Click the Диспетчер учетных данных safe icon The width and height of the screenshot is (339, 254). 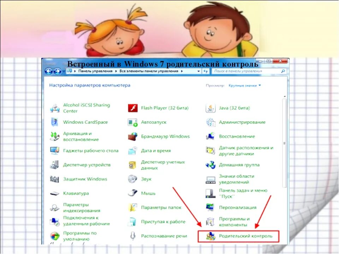click(132, 165)
